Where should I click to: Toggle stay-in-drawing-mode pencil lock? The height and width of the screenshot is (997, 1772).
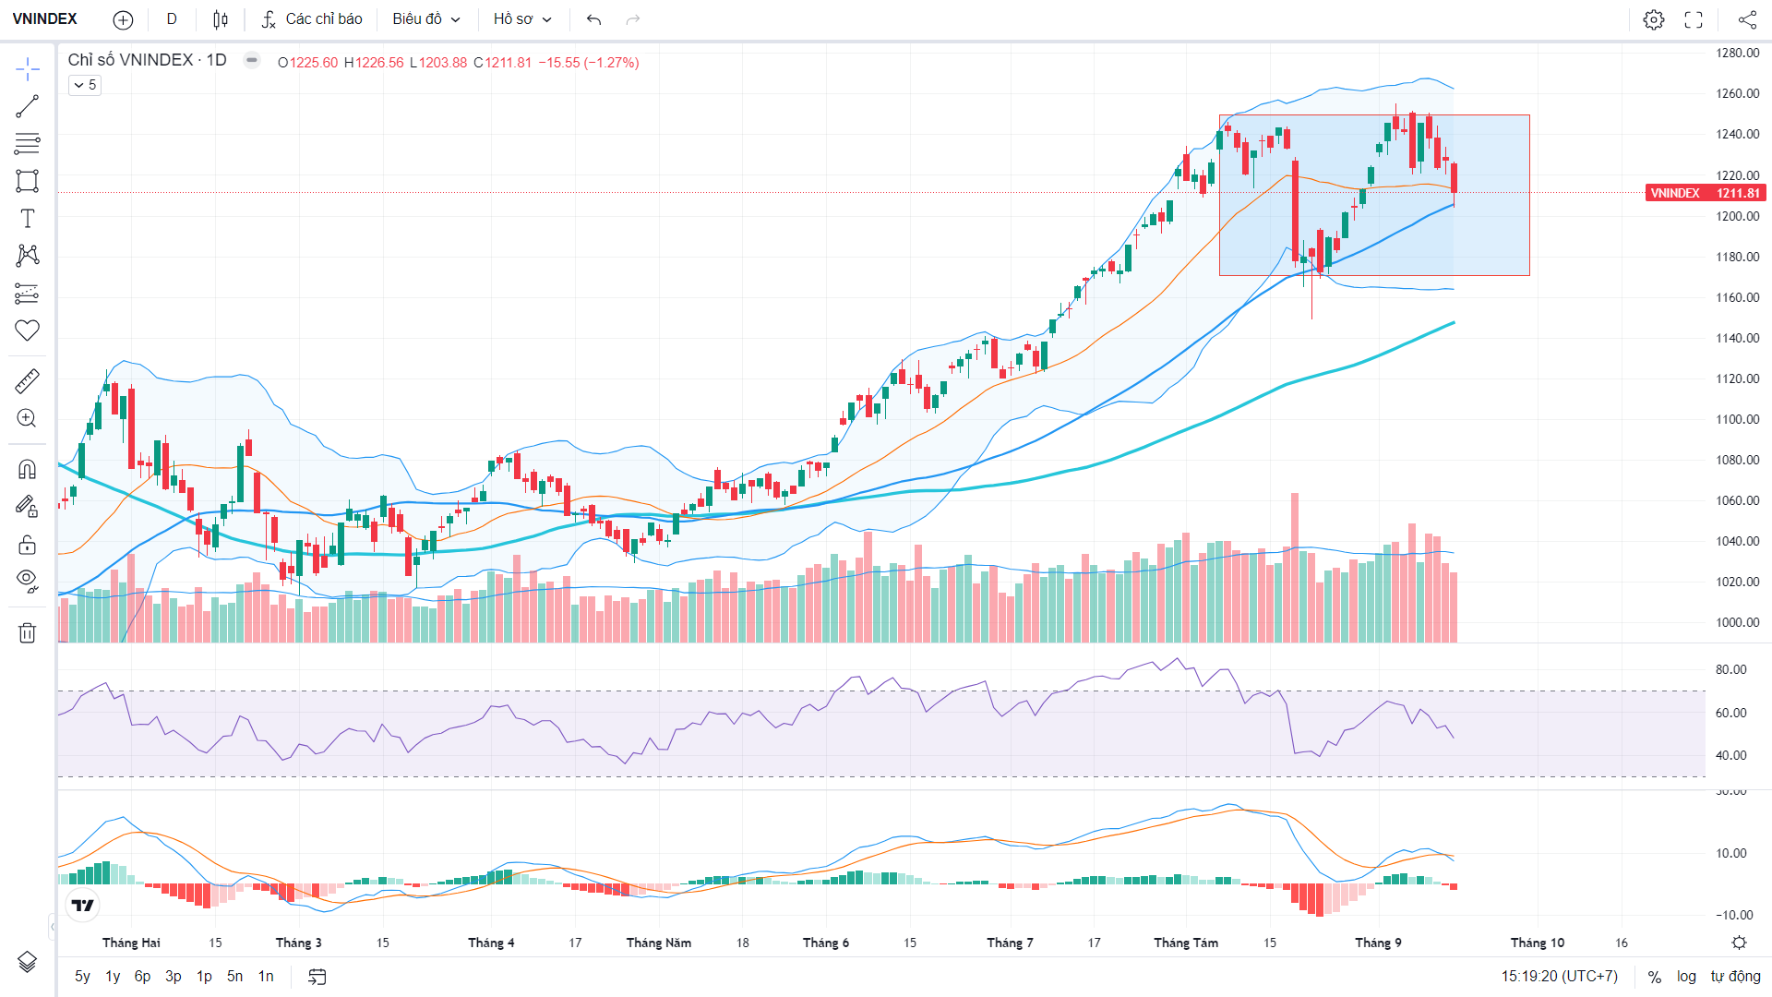[x=27, y=506]
